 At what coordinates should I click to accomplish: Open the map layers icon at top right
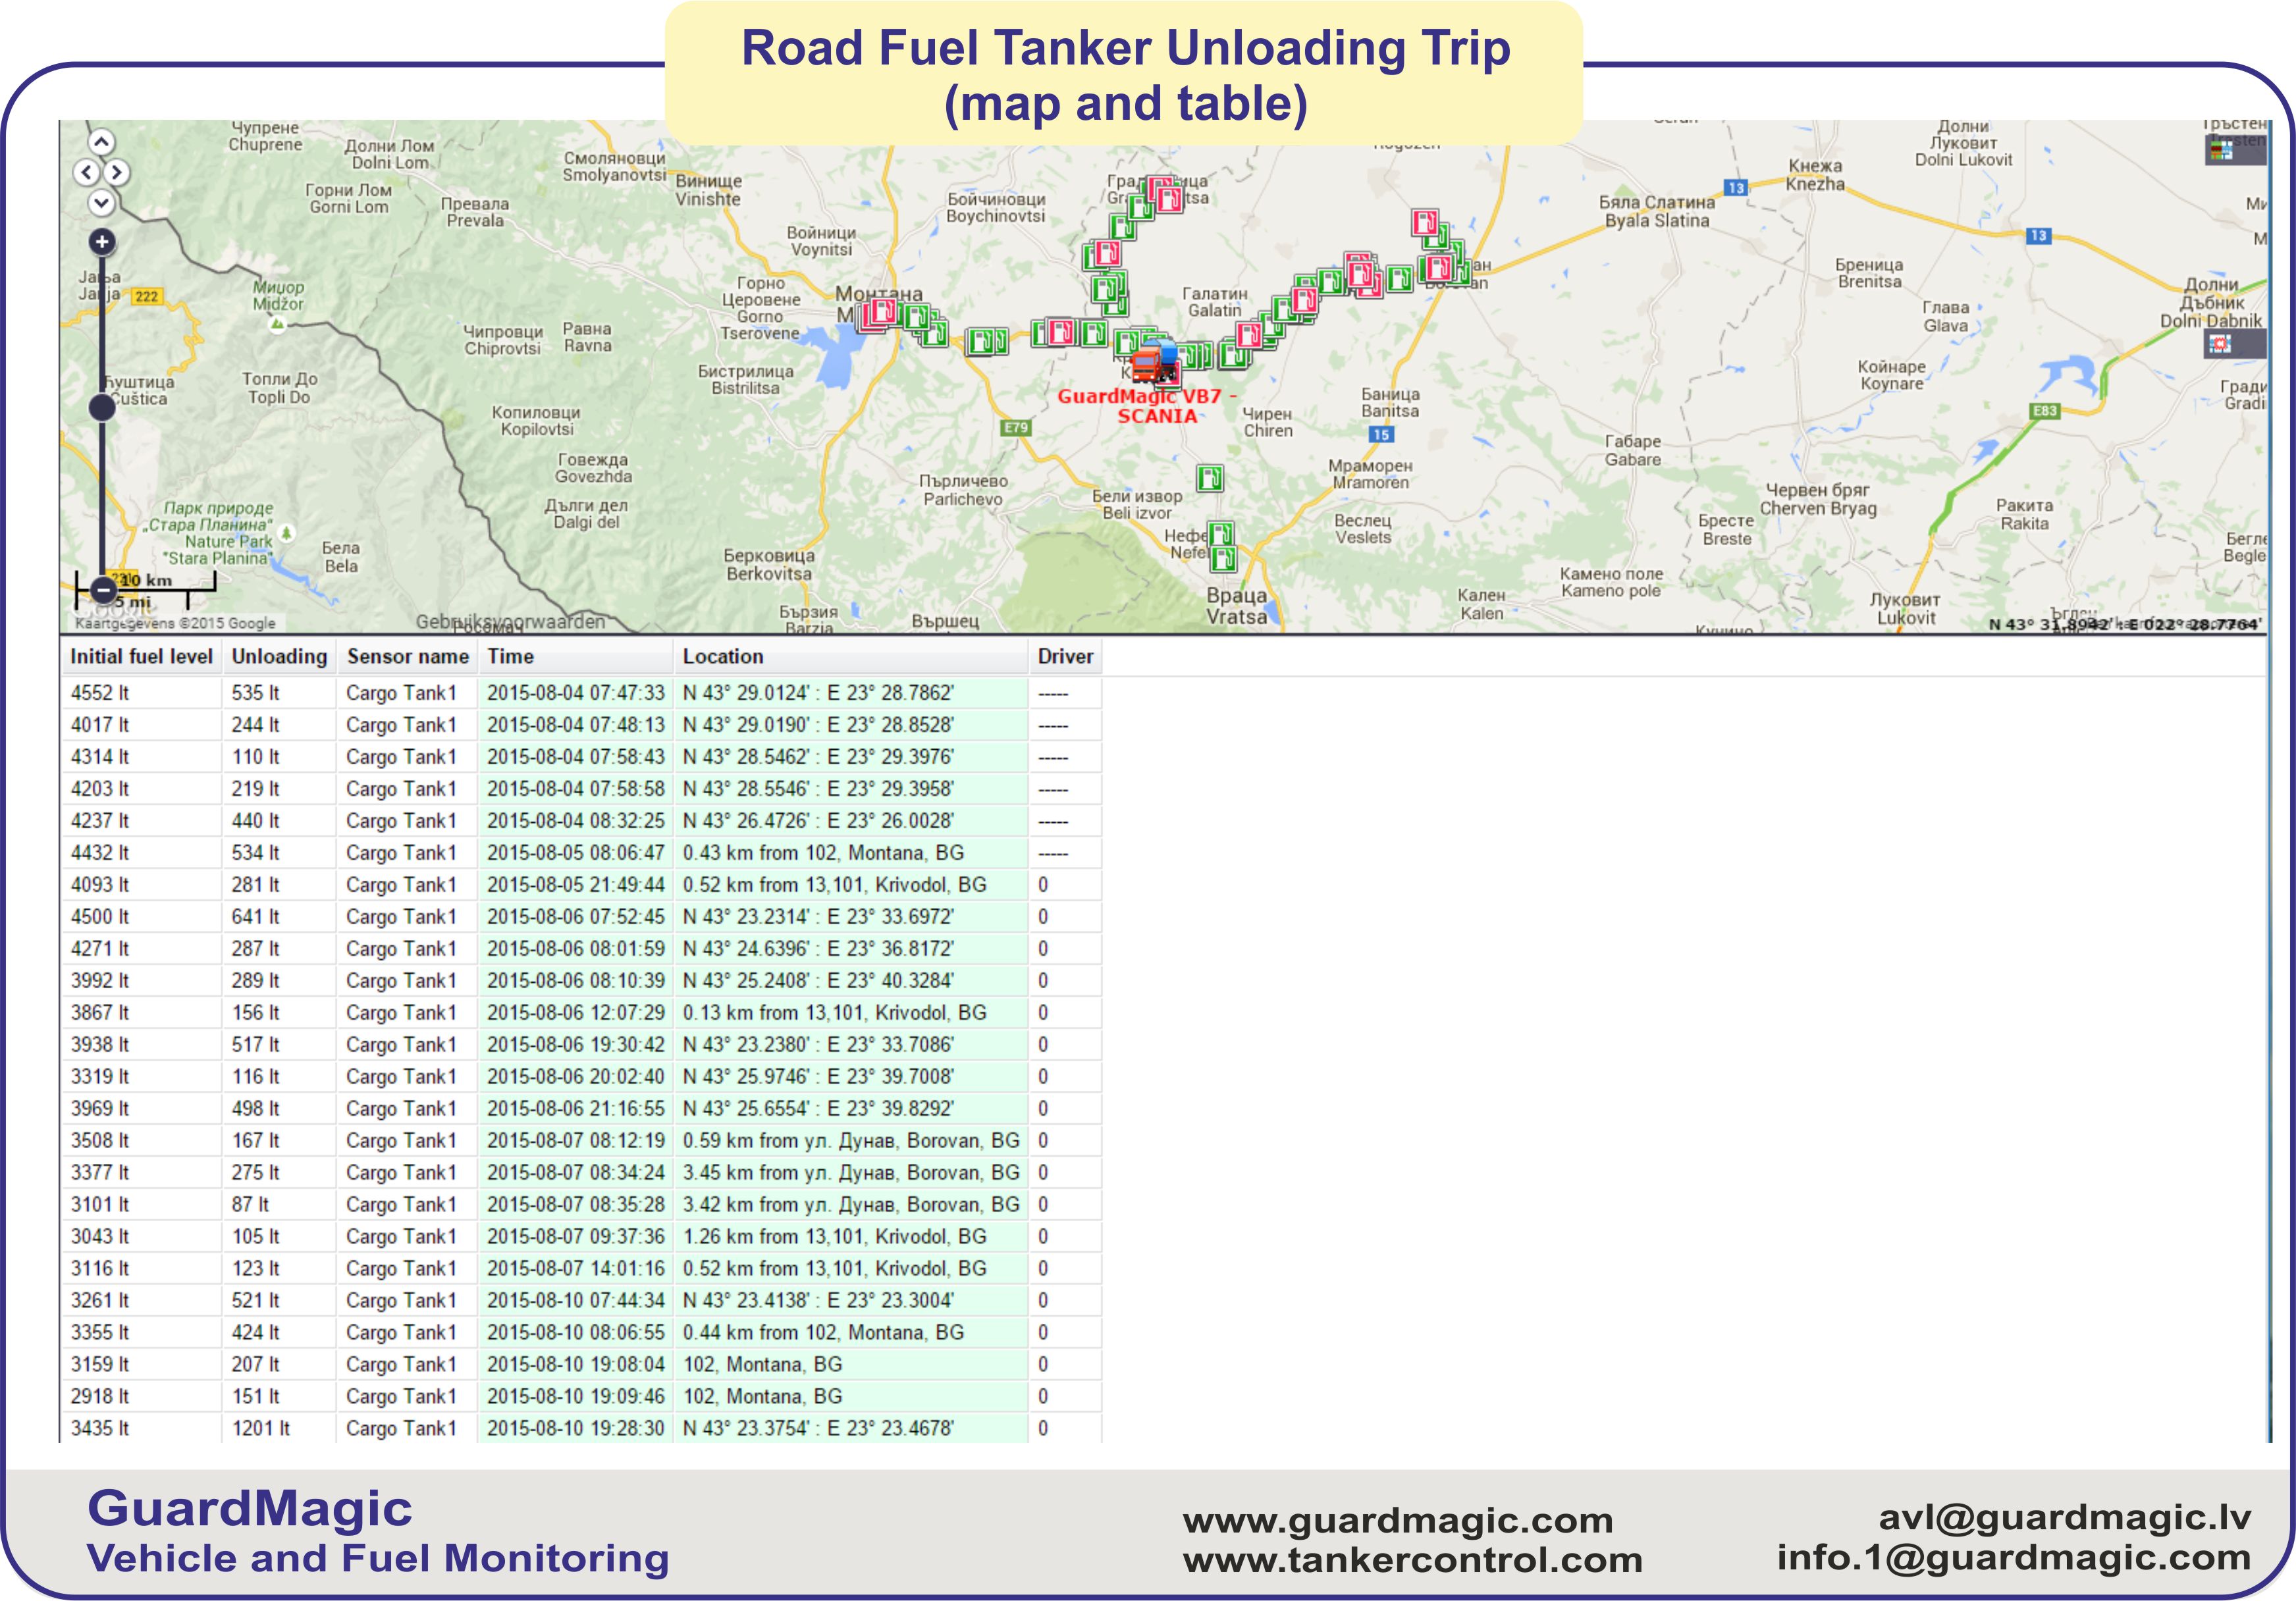click(x=2222, y=150)
